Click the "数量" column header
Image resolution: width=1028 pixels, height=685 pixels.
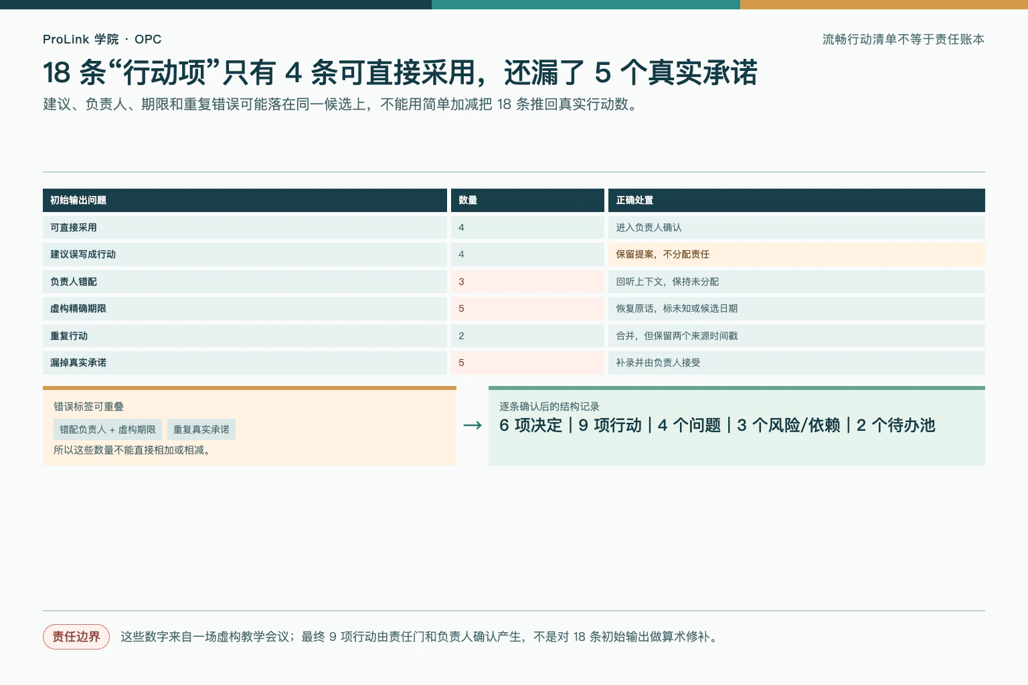pyautogui.click(x=527, y=200)
